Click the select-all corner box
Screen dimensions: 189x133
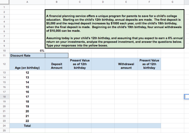5,2
